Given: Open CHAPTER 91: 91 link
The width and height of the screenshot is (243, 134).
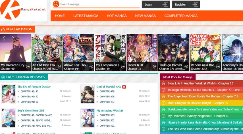Looking at the screenshot, I should [x=30, y=102].
